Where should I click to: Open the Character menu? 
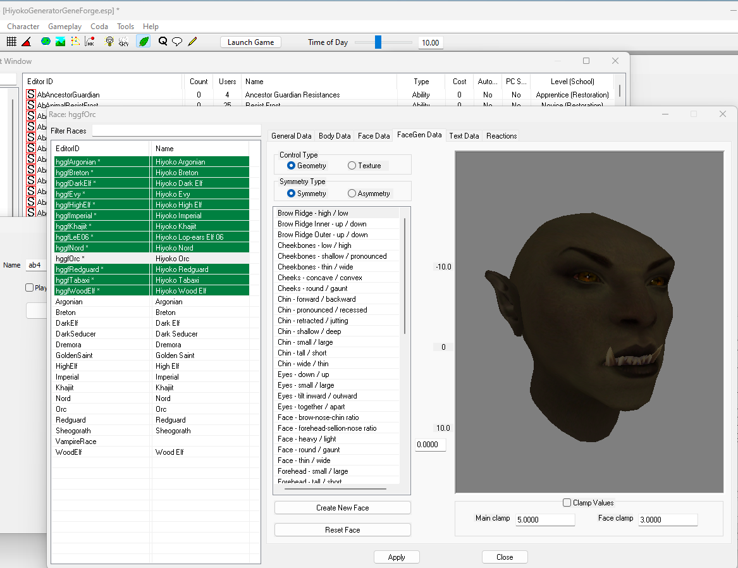tap(23, 27)
